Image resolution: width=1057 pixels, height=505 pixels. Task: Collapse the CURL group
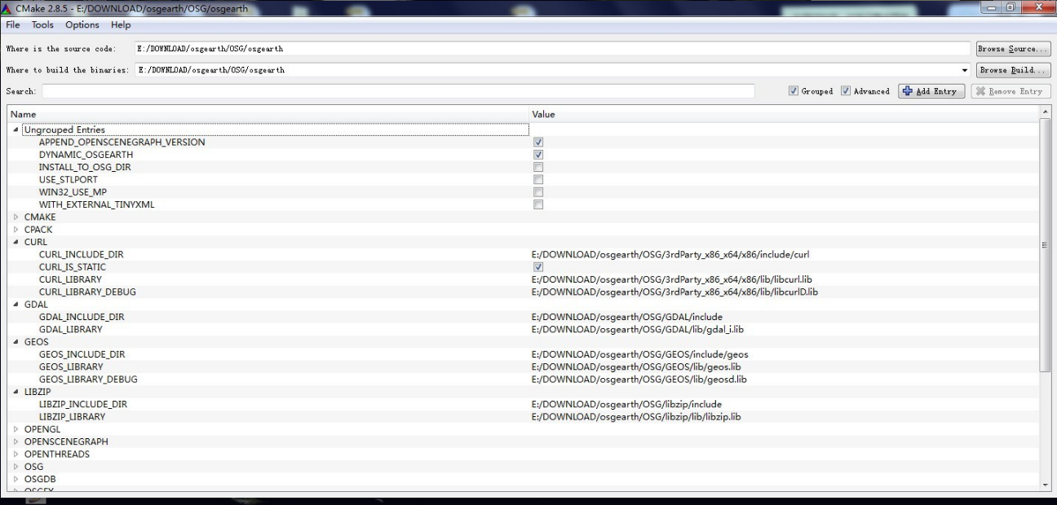point(17,242)
